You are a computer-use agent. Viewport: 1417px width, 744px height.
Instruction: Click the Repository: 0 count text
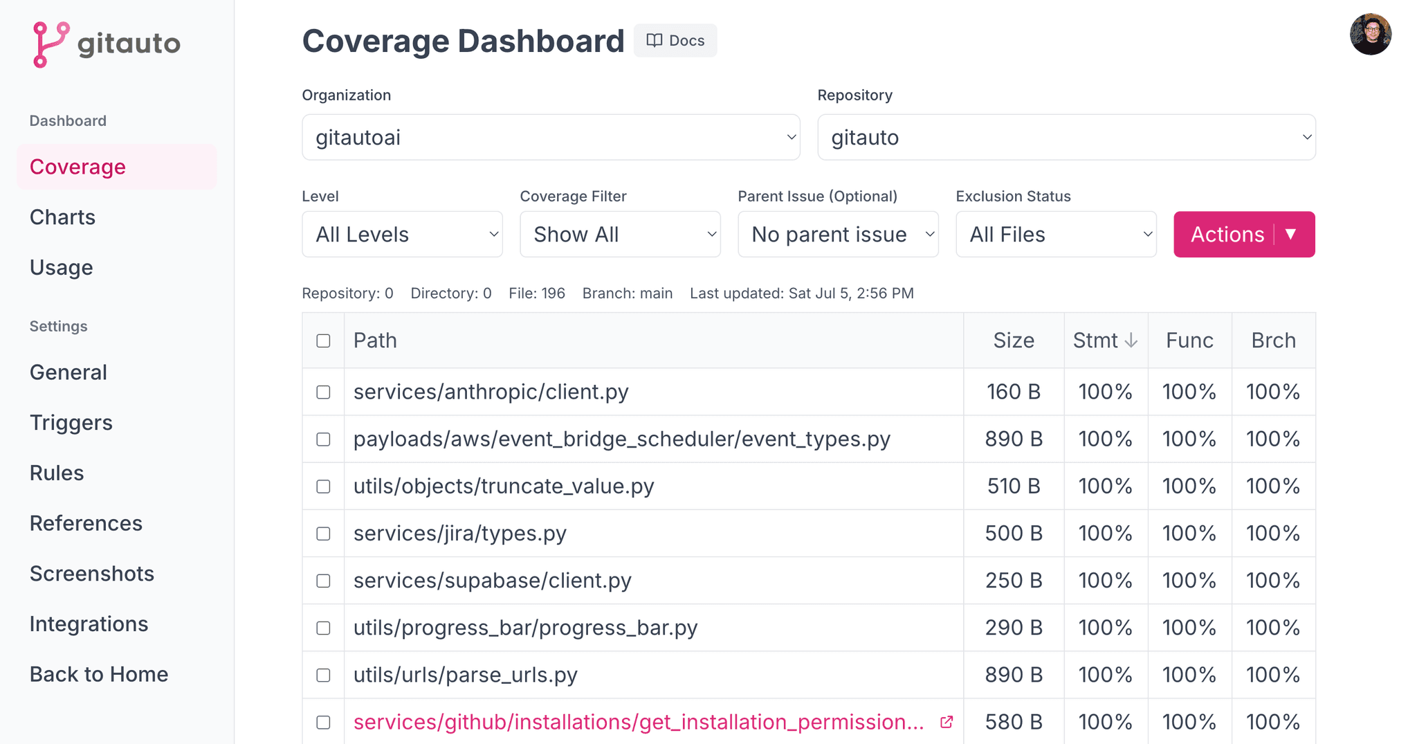[x=347, y=293]
